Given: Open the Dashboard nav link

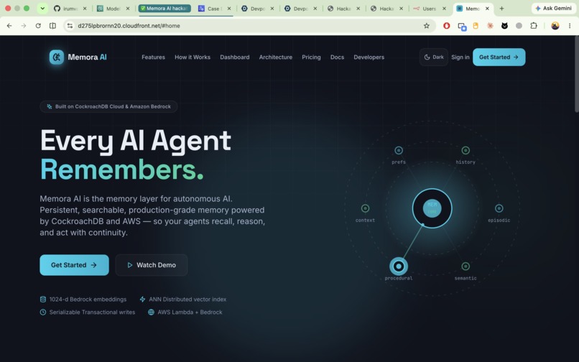Looking at the screenshot, I should point(235,57).
